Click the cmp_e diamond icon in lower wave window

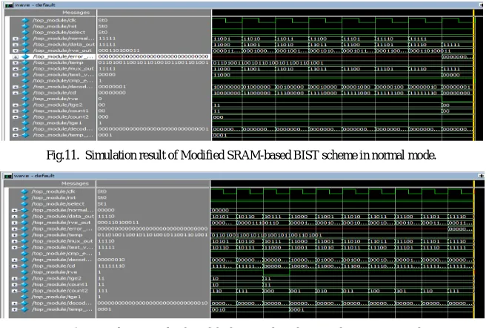point(24,254)
